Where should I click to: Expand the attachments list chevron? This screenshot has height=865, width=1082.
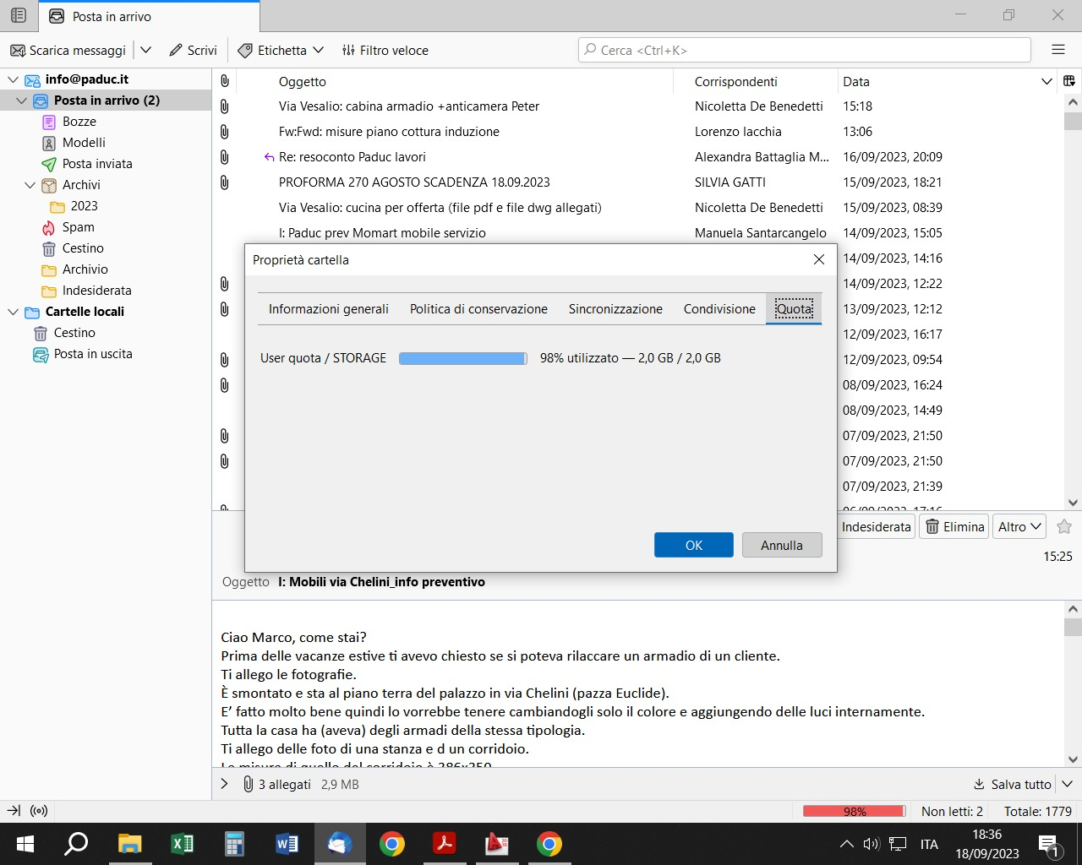224,784
